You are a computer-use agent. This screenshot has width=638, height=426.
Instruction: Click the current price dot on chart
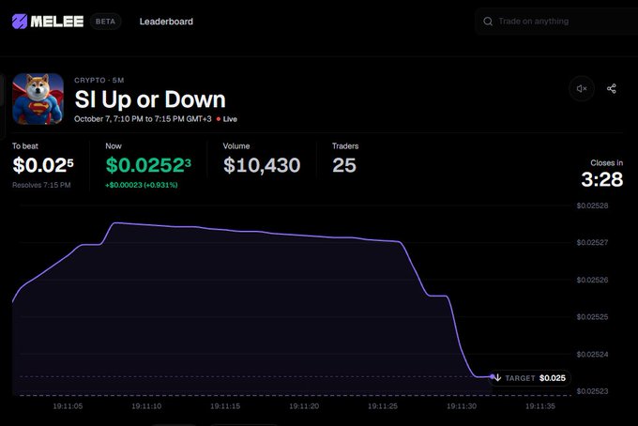493,376
